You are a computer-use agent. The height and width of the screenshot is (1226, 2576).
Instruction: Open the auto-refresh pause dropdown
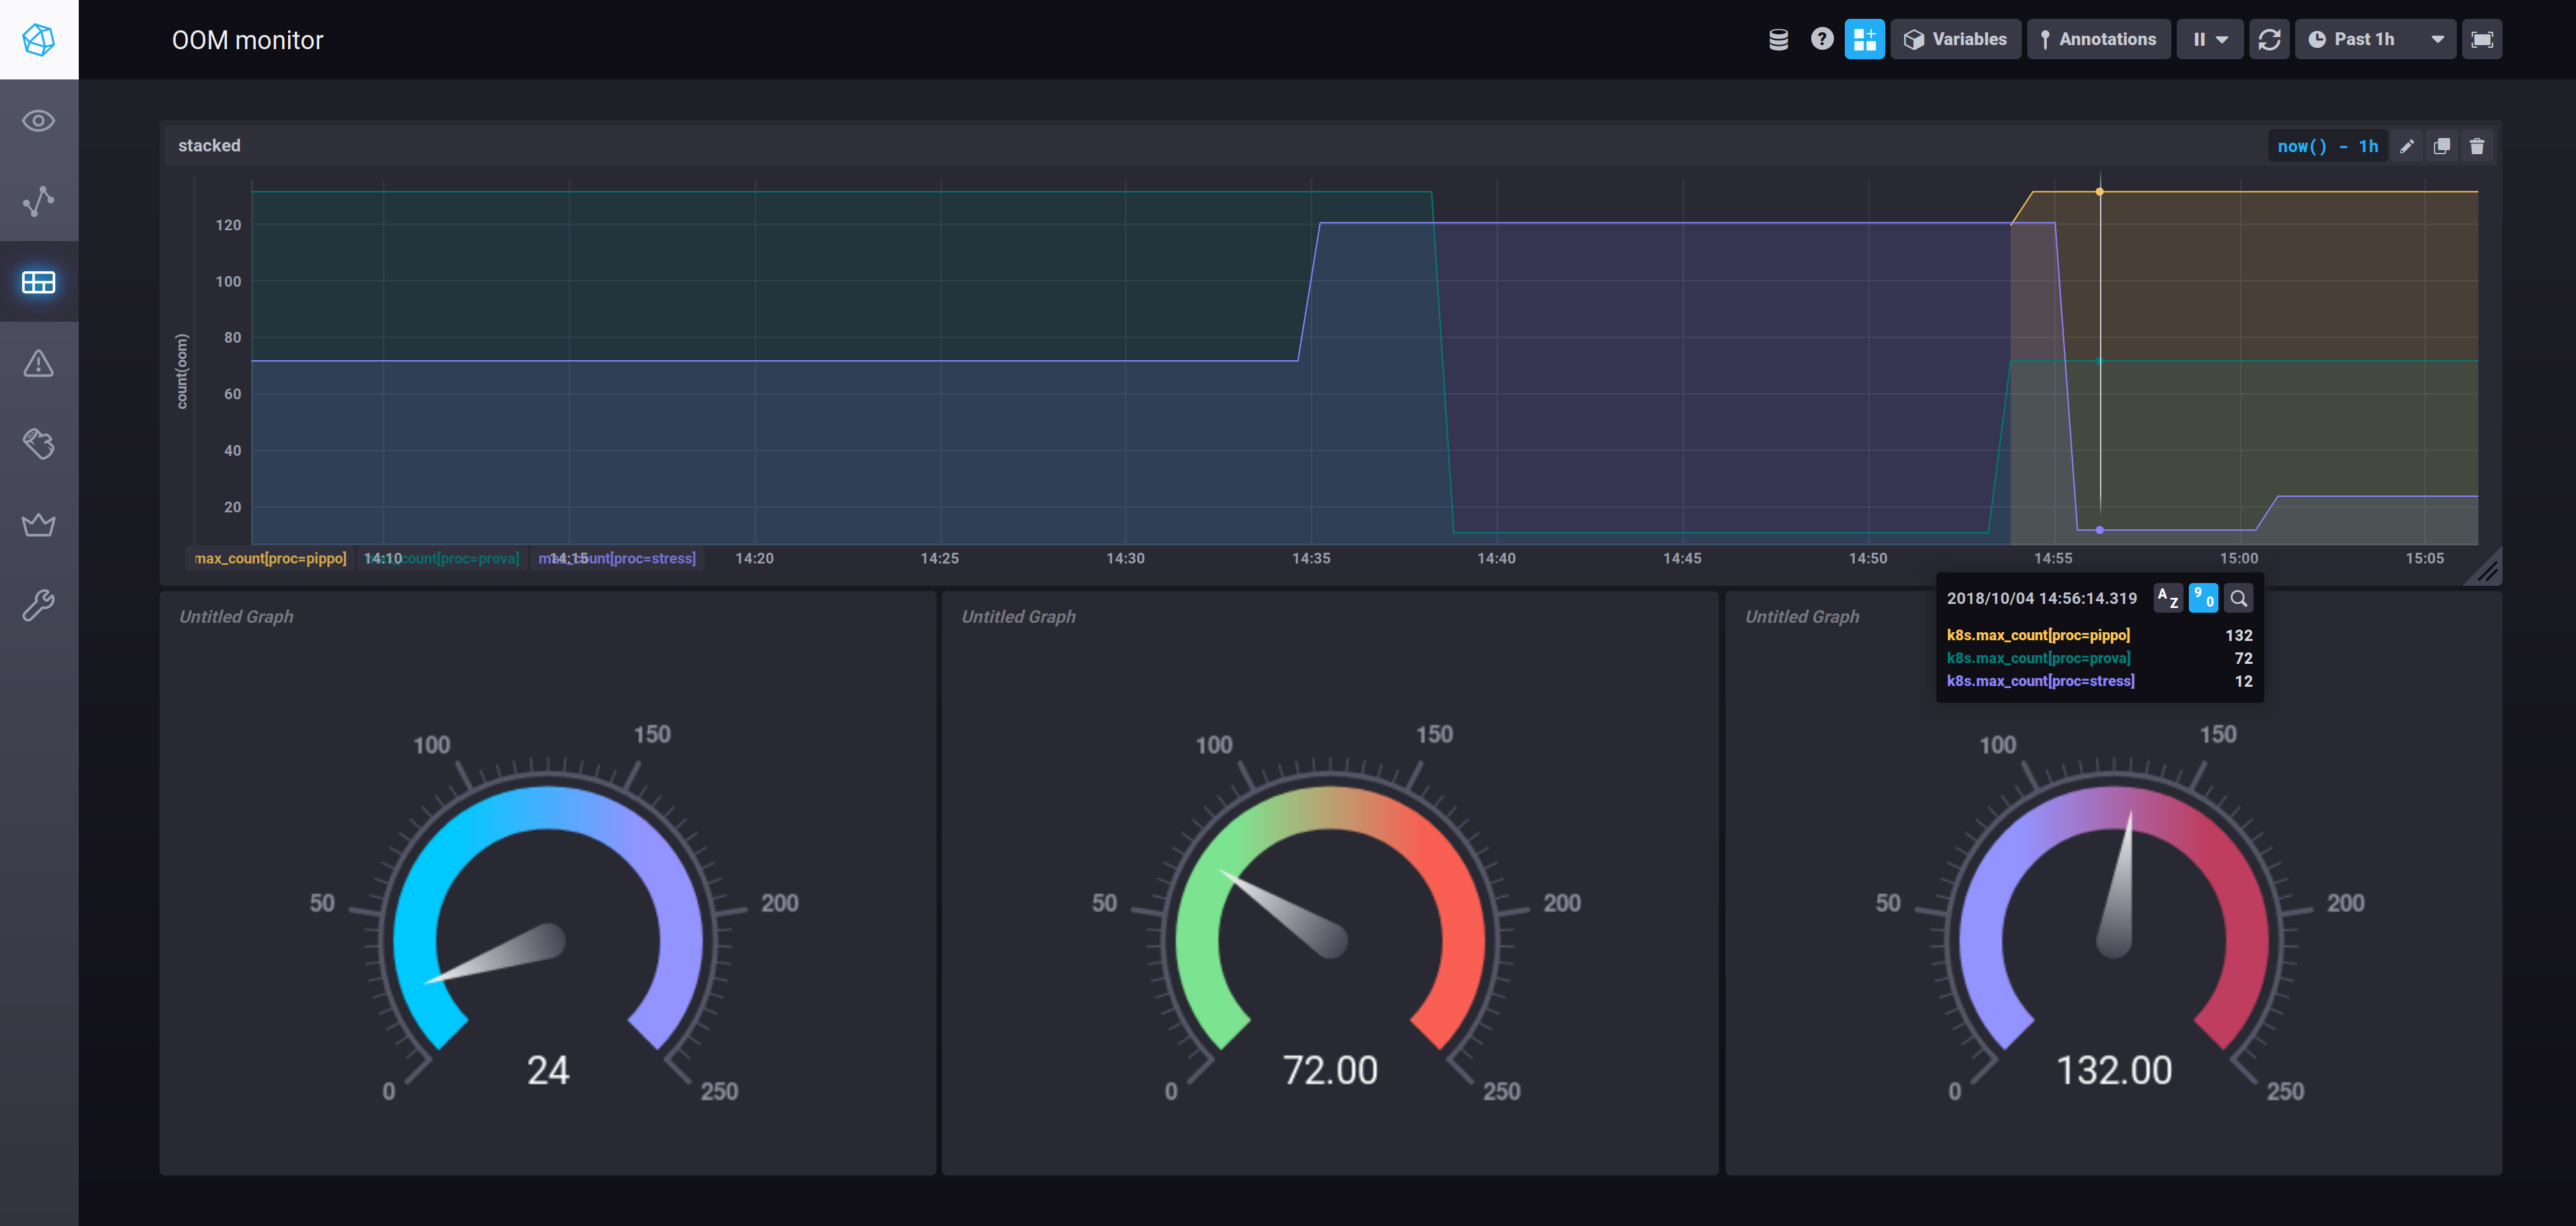pyautogui.click(x=2210, y=39)
